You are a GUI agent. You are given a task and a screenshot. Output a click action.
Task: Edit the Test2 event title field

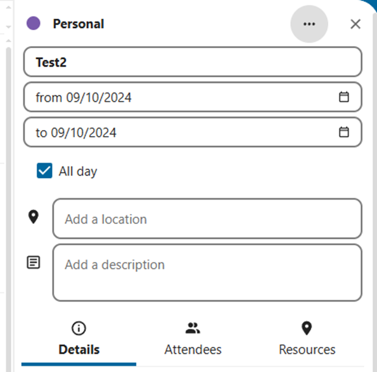192,62
